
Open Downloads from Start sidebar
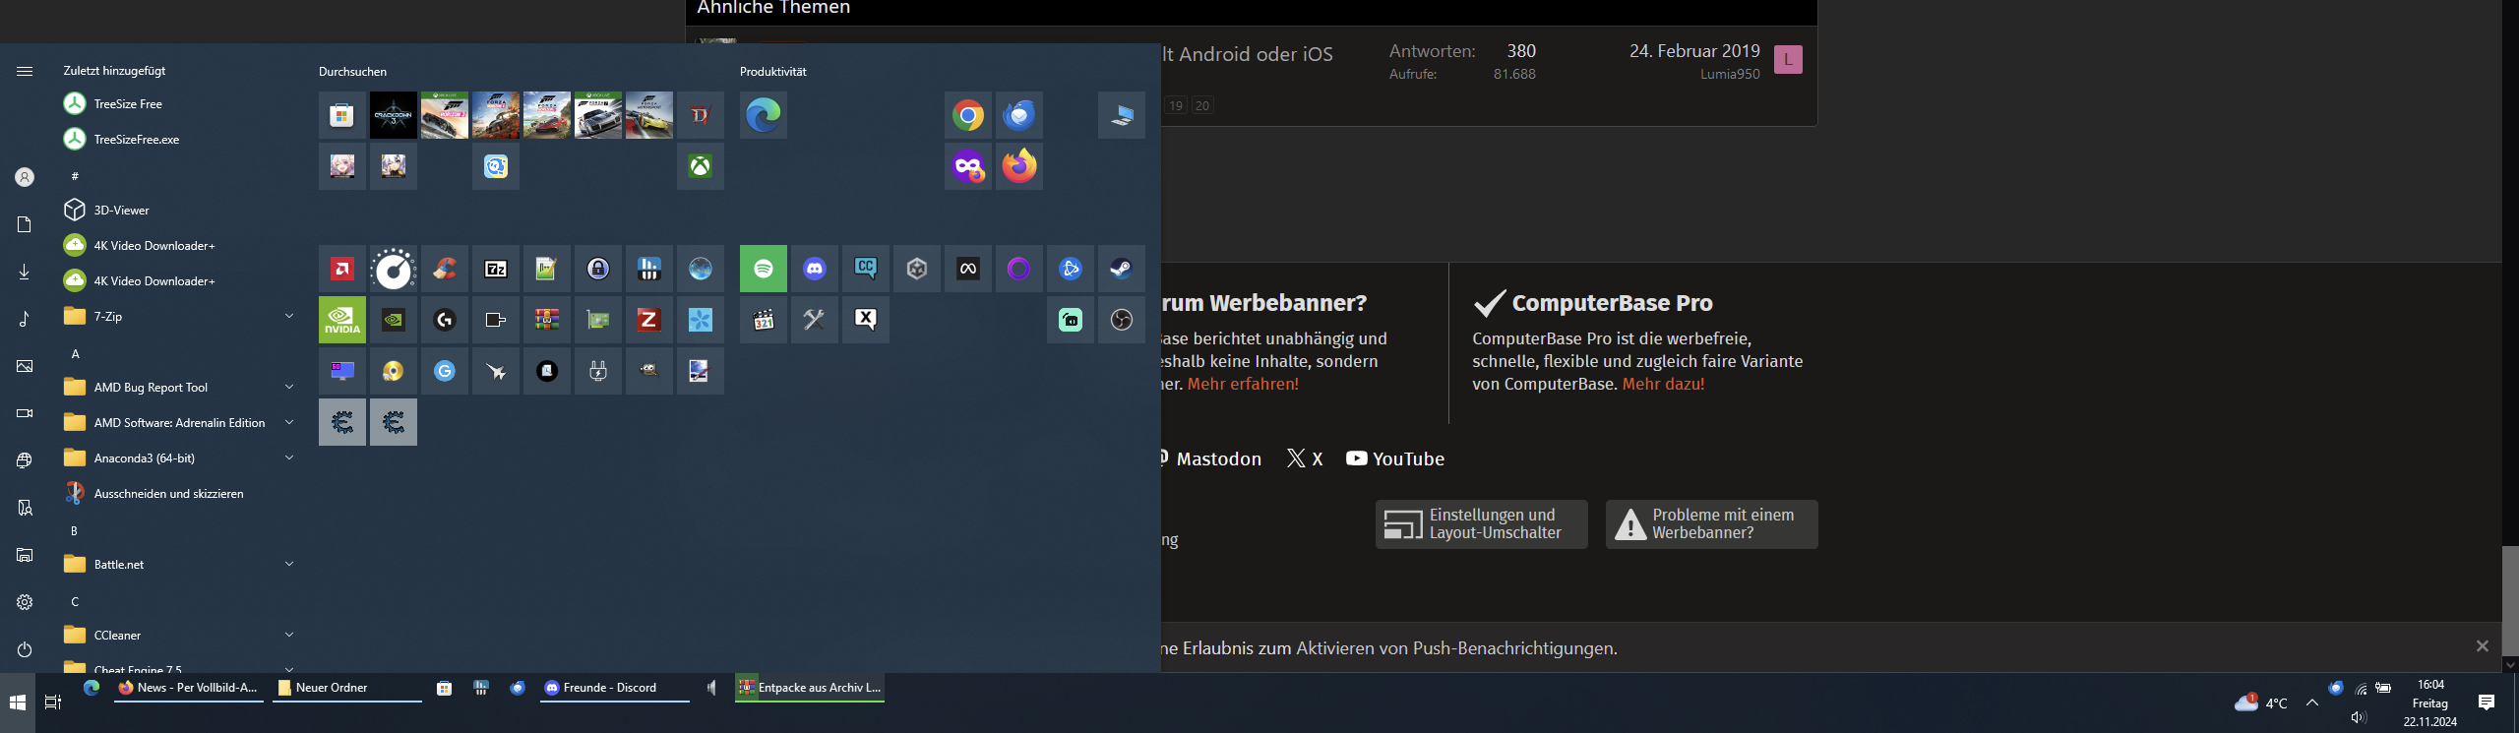click(25, 272)
